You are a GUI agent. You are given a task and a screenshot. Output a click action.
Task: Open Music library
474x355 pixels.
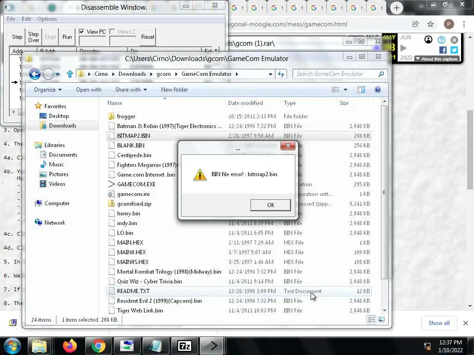tap(56, 165)
